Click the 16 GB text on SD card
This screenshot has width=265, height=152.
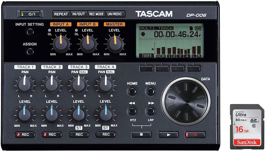coord(242,130)
